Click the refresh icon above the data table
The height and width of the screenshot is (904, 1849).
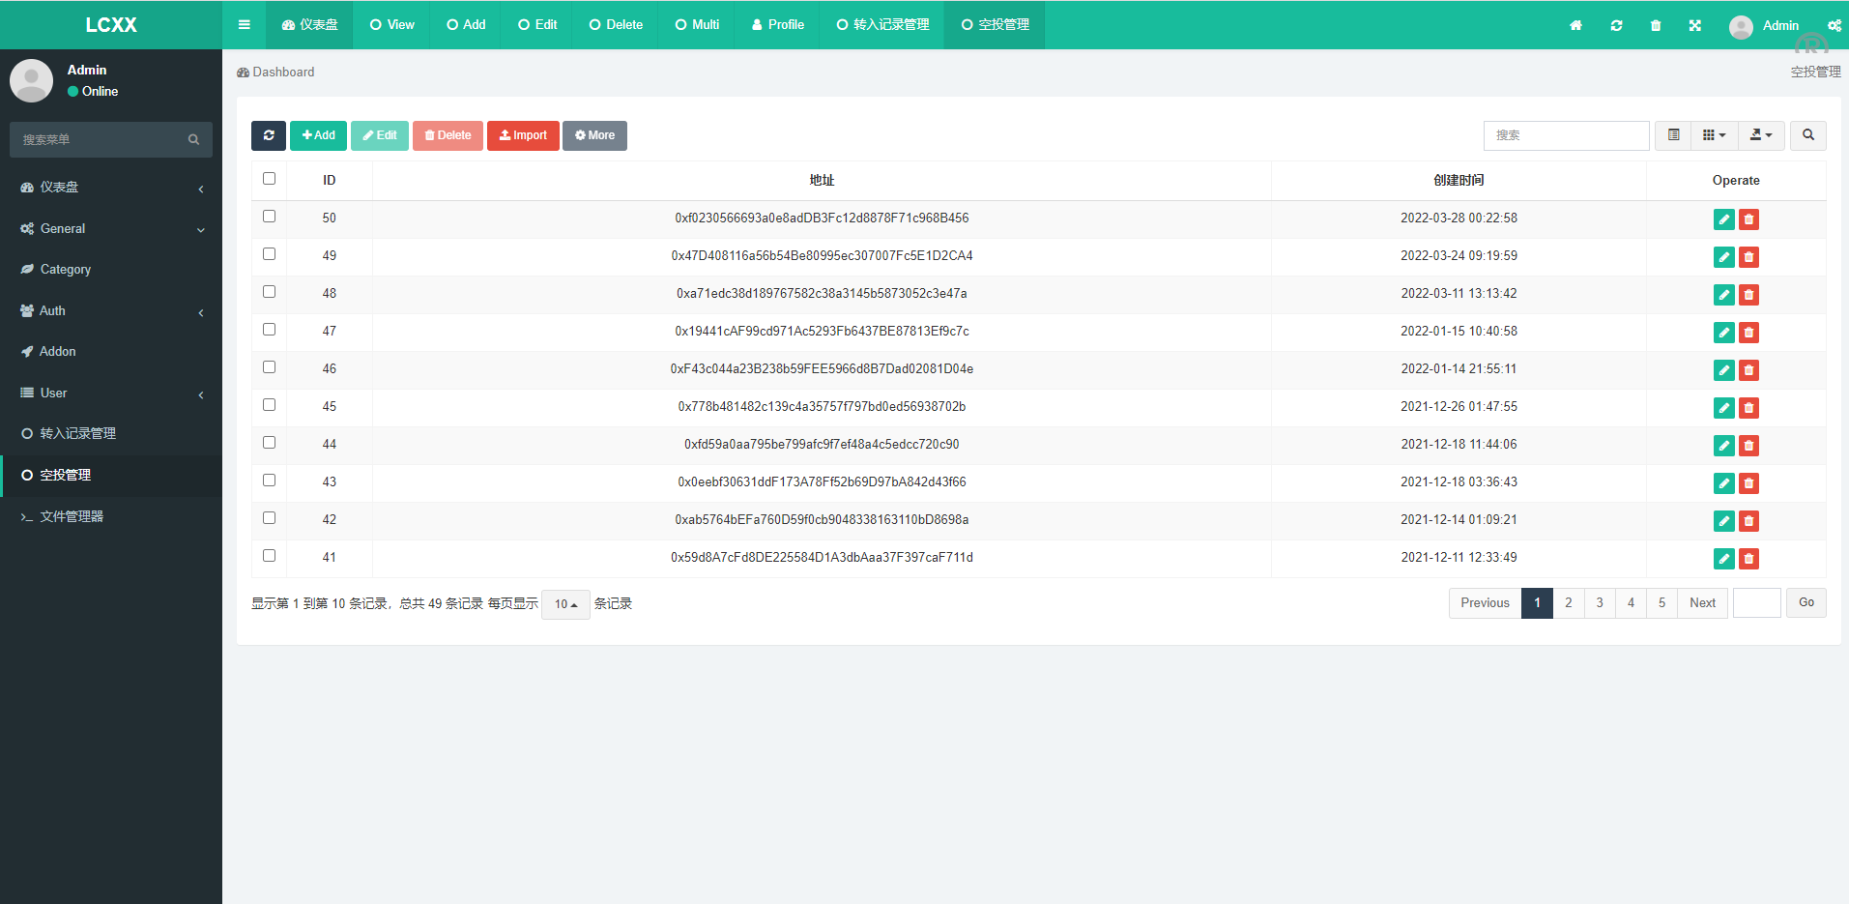coord(269,135)
